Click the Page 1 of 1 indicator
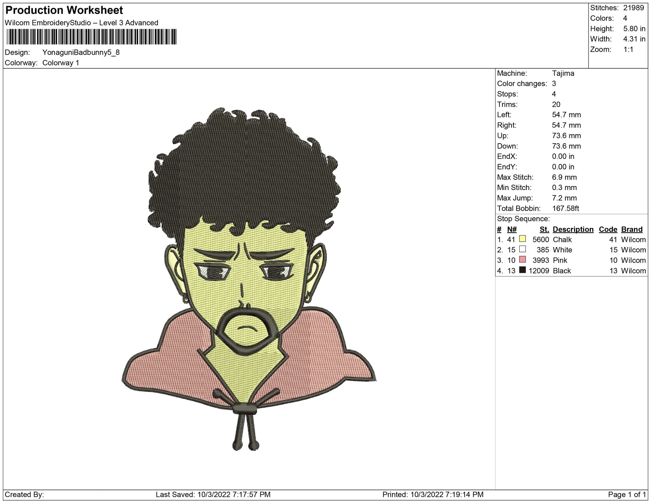651x501 pixels. [627, 494]
